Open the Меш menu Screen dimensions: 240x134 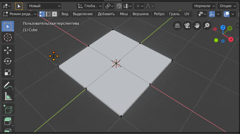(x=124, y=14)
